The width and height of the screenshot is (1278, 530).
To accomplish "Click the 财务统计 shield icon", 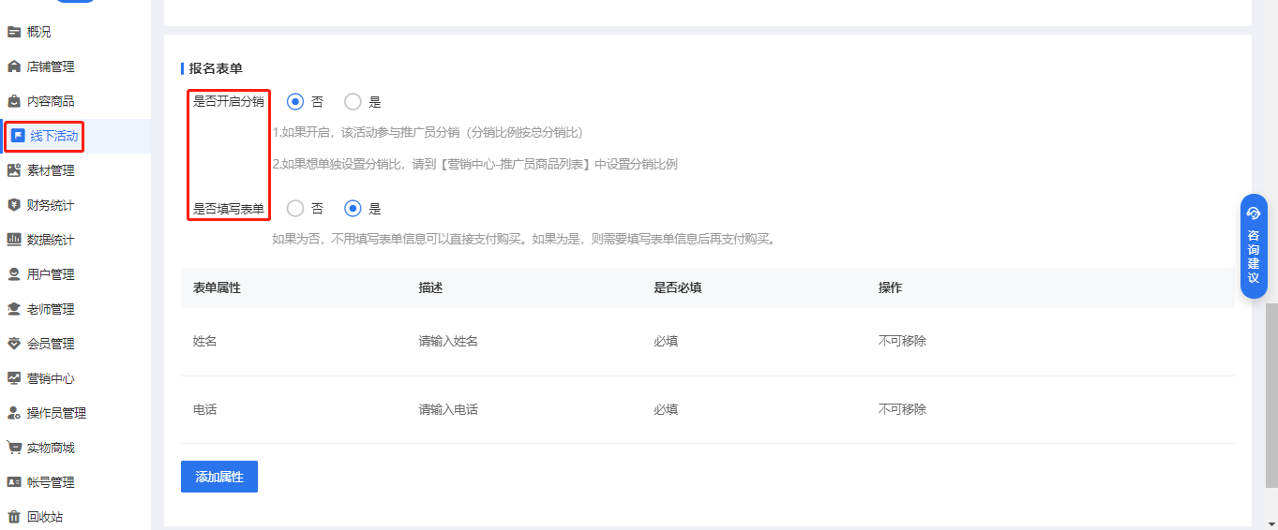I will [x=14, y=205].
